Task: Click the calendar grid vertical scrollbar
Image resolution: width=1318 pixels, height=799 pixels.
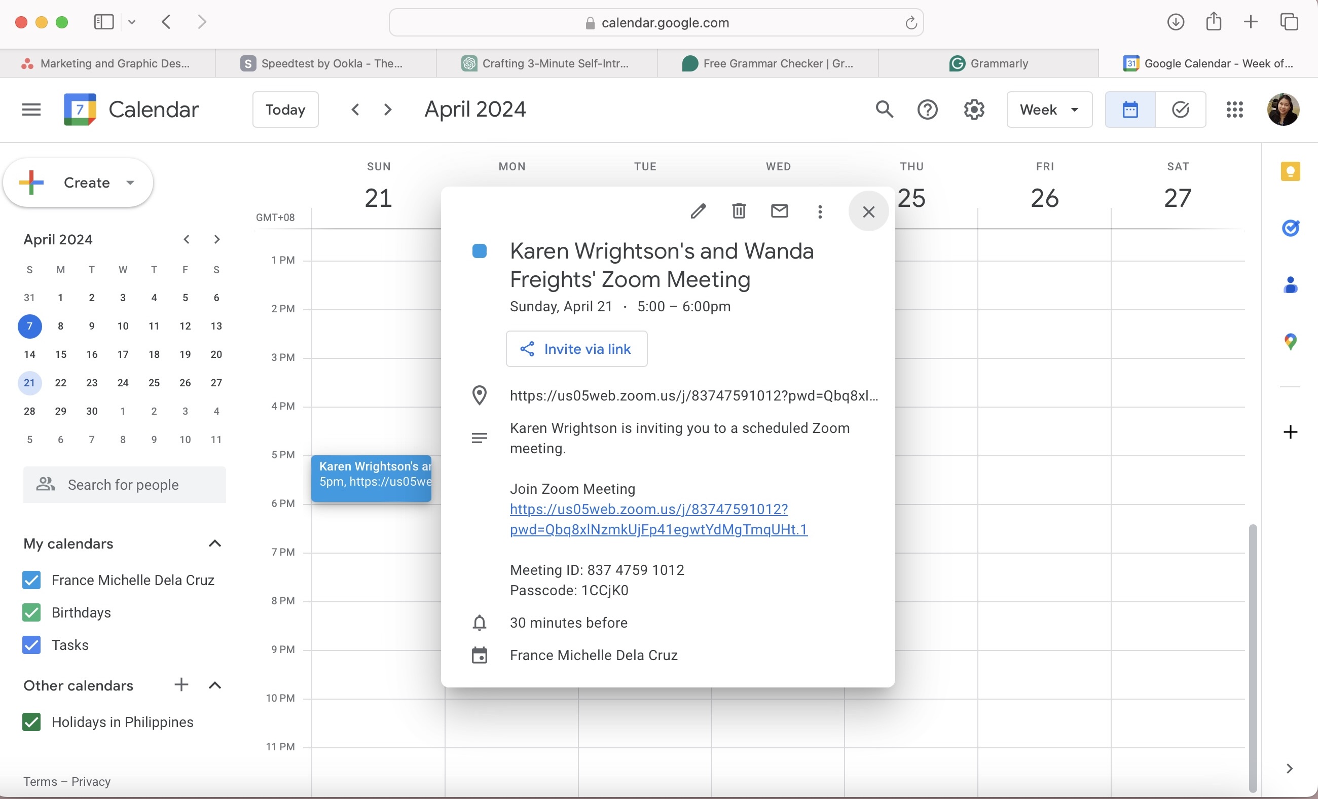Action: click(1252, 658)
